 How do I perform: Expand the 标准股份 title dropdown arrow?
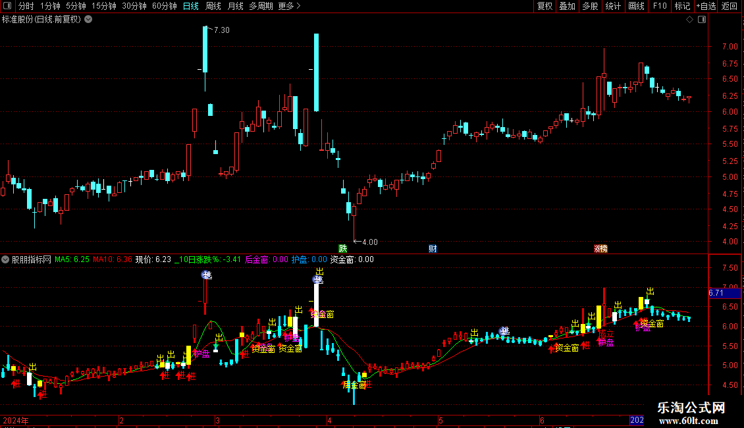88,20
